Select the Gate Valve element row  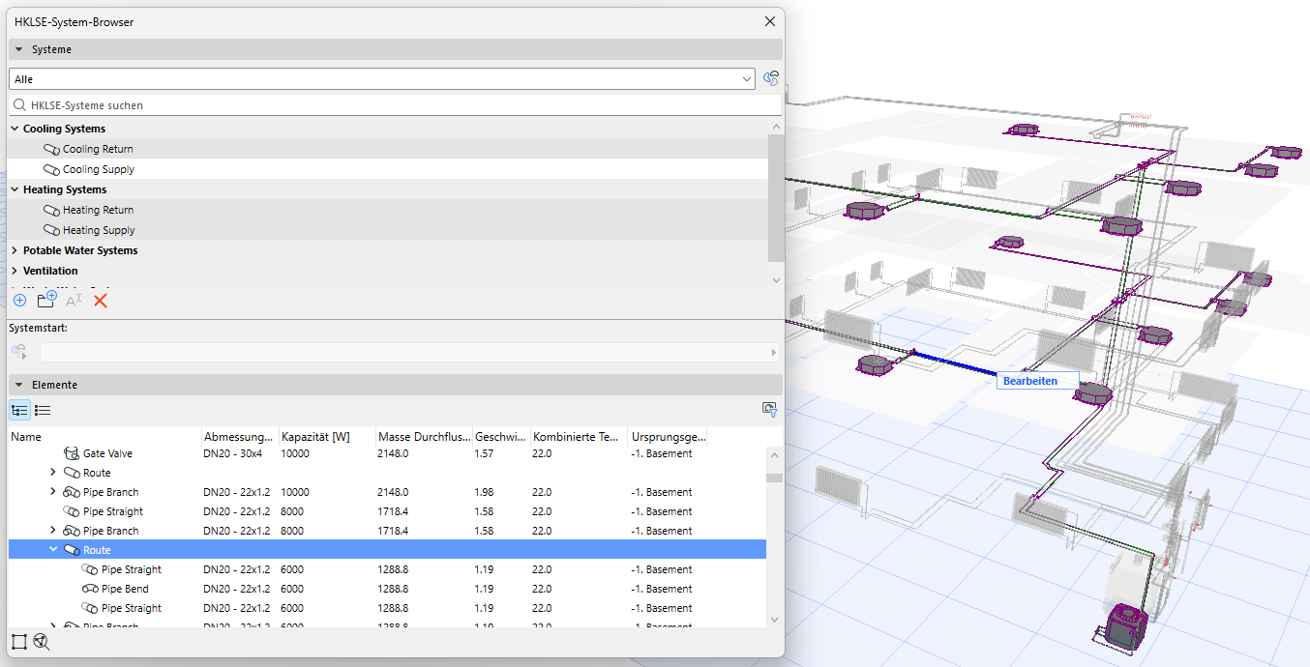click(x=388, y=453)
